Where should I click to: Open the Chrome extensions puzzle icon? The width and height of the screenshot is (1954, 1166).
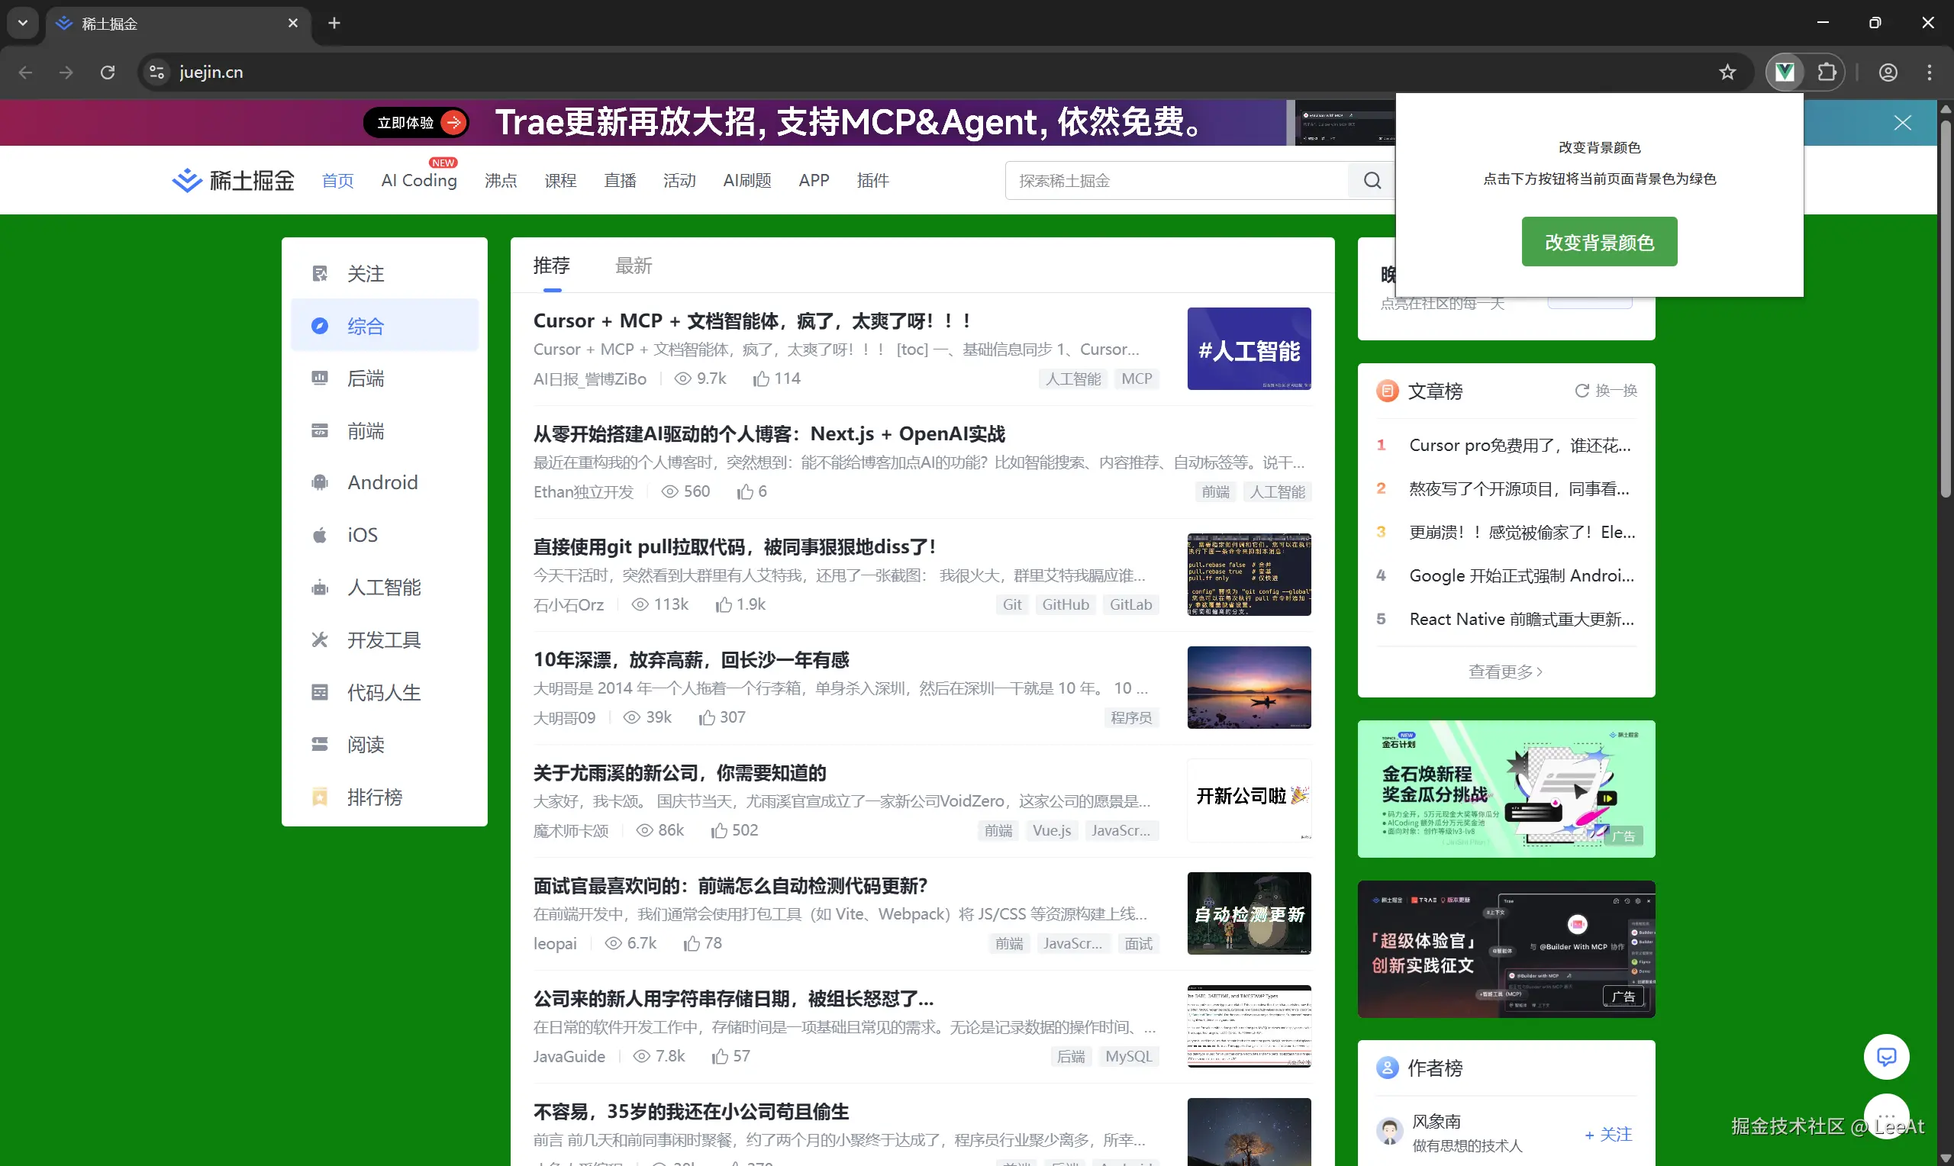1827,72
